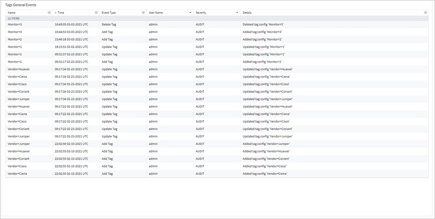The height and width of the screenshot is (219, 435).
Task: Click "Added tag config 'Monitor=2'" details
Action: coord(262,39)
